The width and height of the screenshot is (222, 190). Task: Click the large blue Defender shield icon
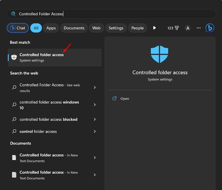(159, 54)
